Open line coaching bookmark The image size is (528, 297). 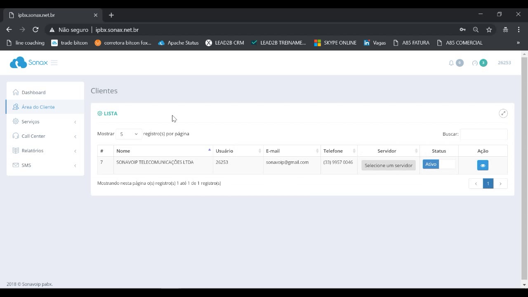(x=26, y=42)
